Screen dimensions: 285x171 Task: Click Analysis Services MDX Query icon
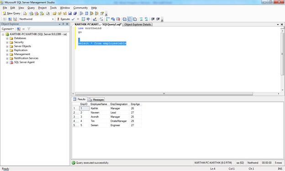coord(31,13)
